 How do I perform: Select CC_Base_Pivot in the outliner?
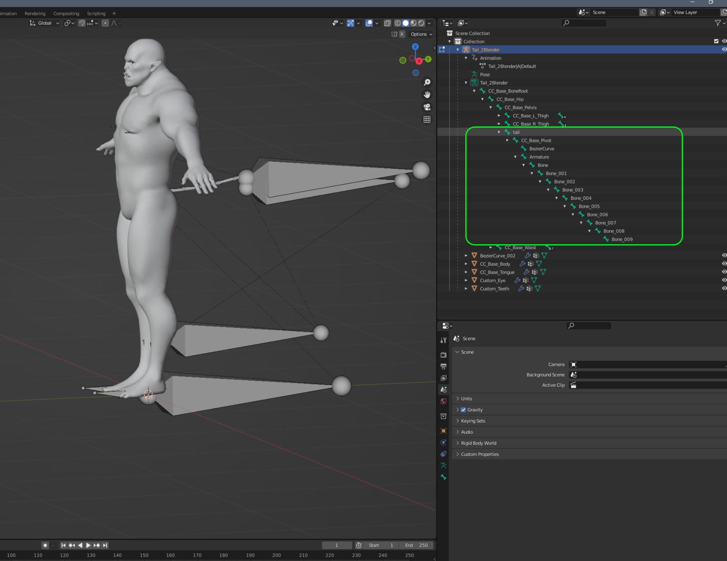coord(536,140)
